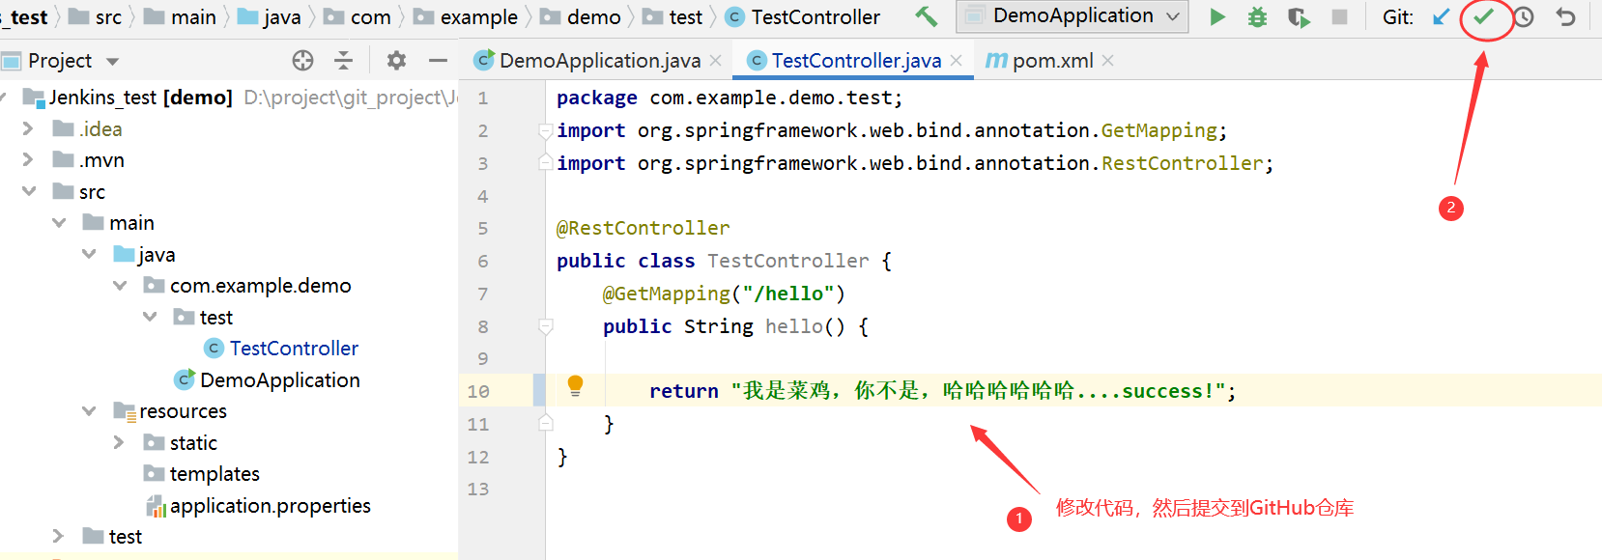Select application.properties file
The height and width of the screenshot is (560, 1602).
click(x=271, y=505)
